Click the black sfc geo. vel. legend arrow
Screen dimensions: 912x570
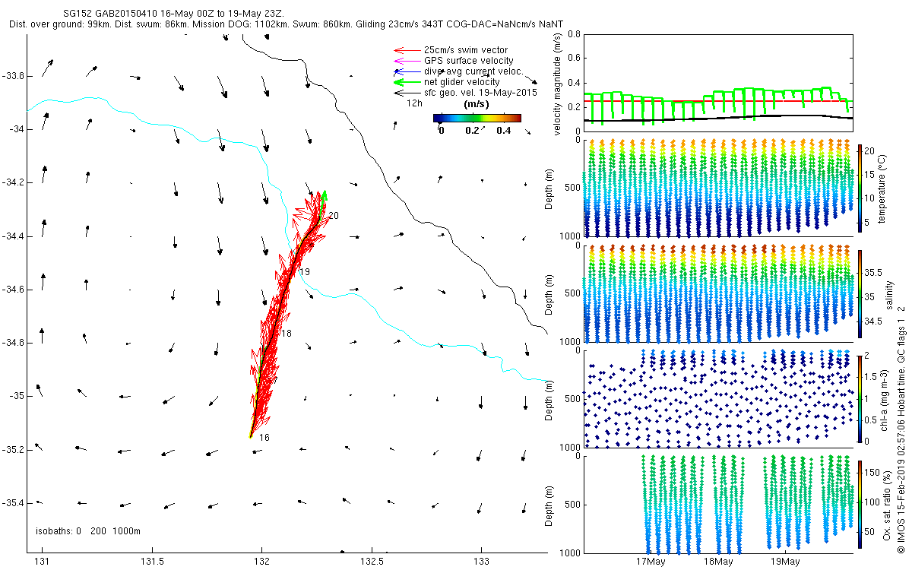(x=406, y=93)
